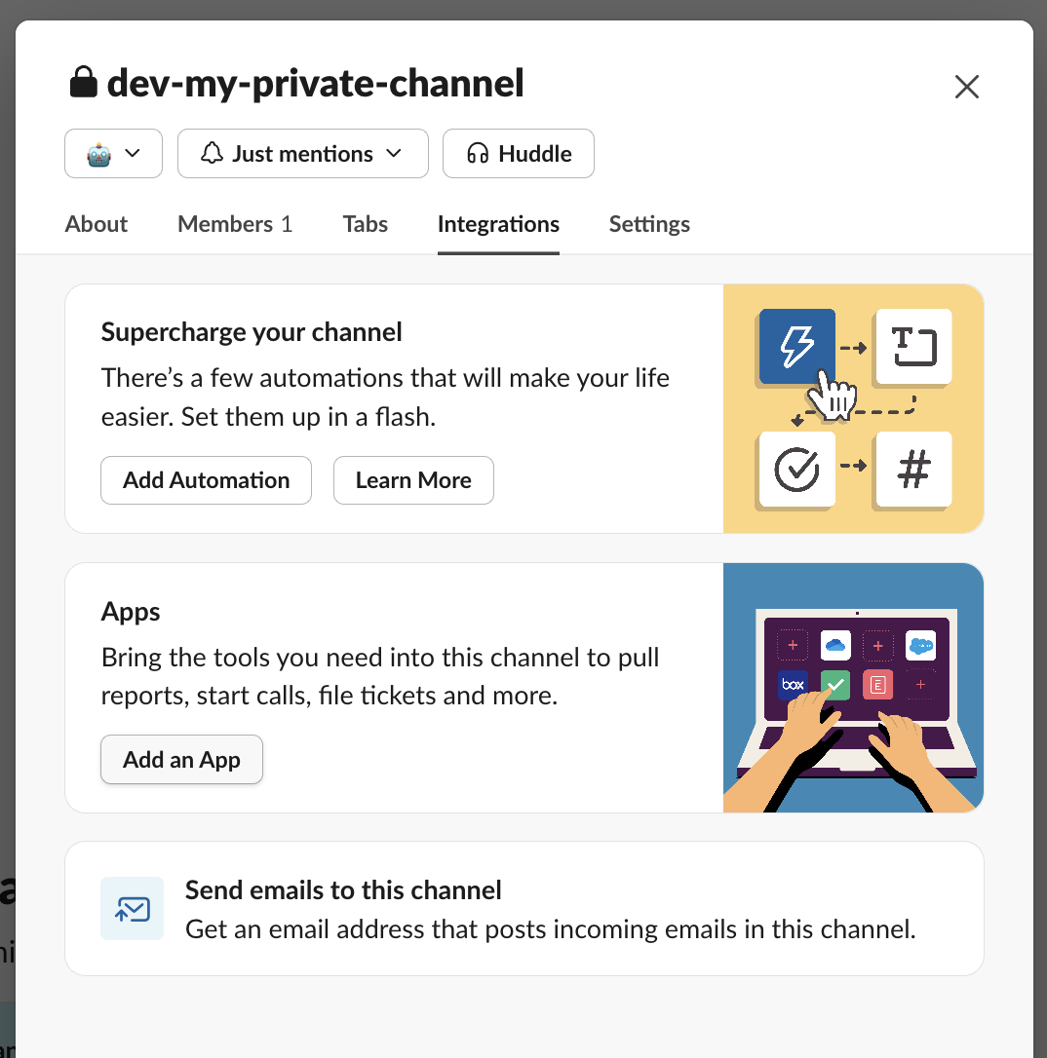Start a Huddle

pyautogui.click(x=519, y=154)
